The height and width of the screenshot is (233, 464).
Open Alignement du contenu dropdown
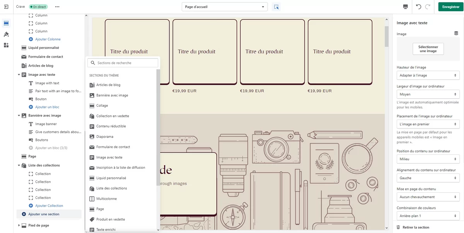click(428, 178)
